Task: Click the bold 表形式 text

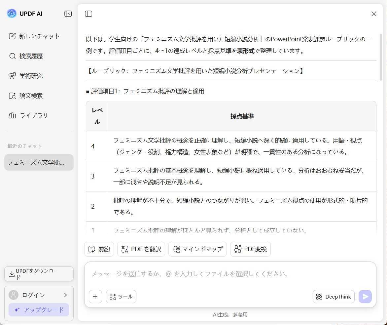Action: [246, 51]
